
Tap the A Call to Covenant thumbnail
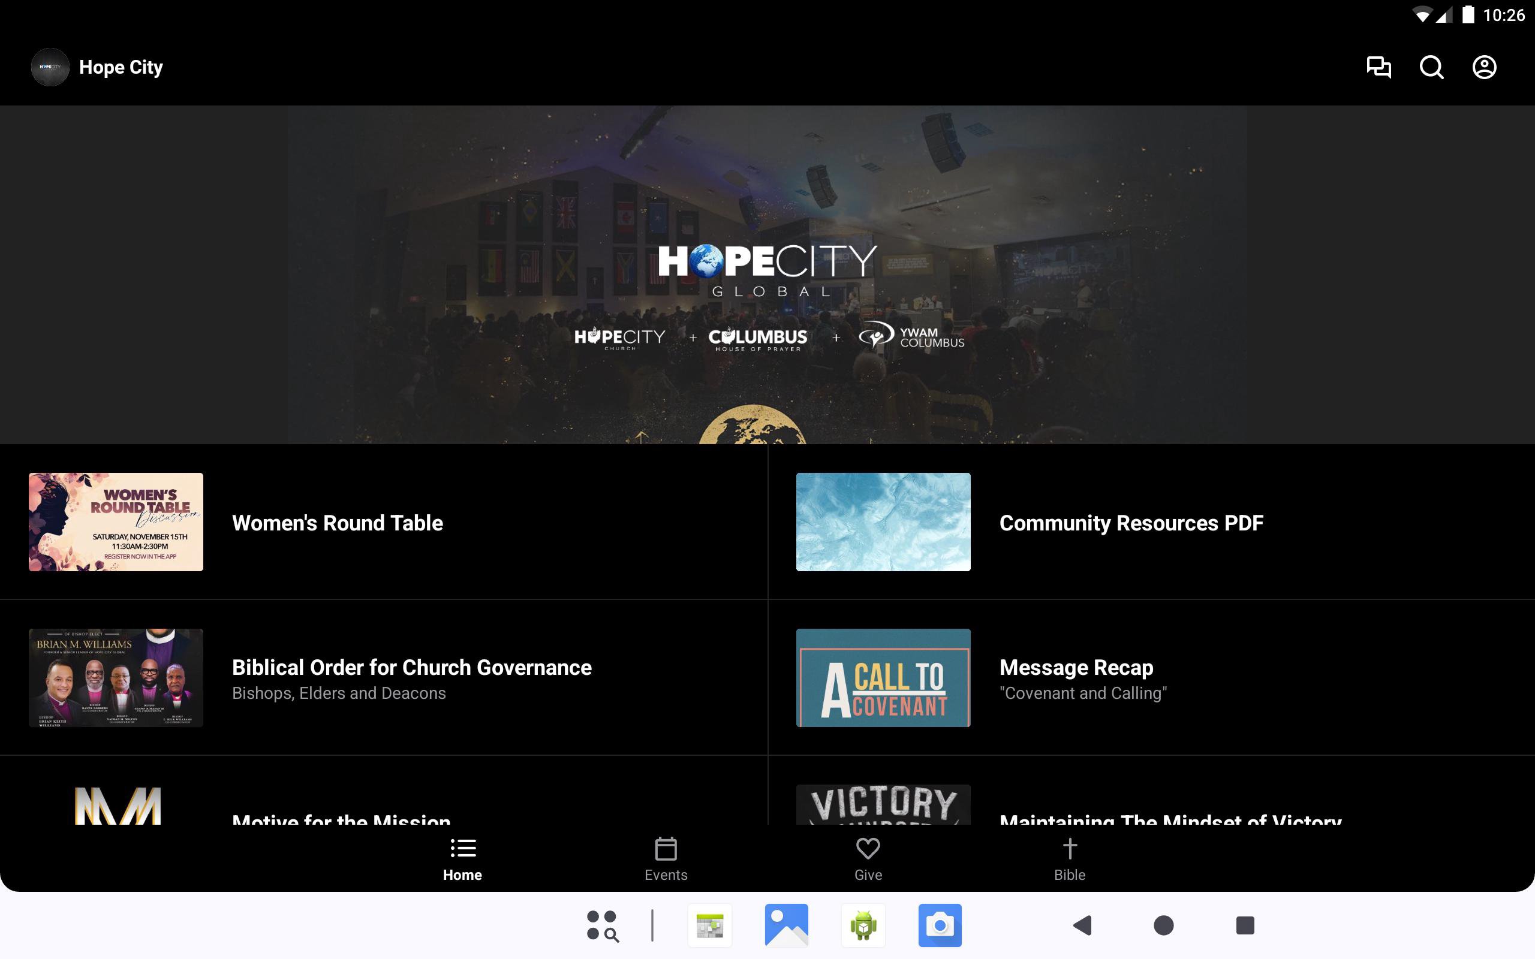coord(883,677)
